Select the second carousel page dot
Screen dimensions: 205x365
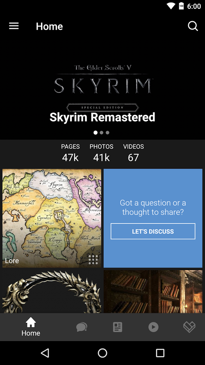click(x=102, y=133)
